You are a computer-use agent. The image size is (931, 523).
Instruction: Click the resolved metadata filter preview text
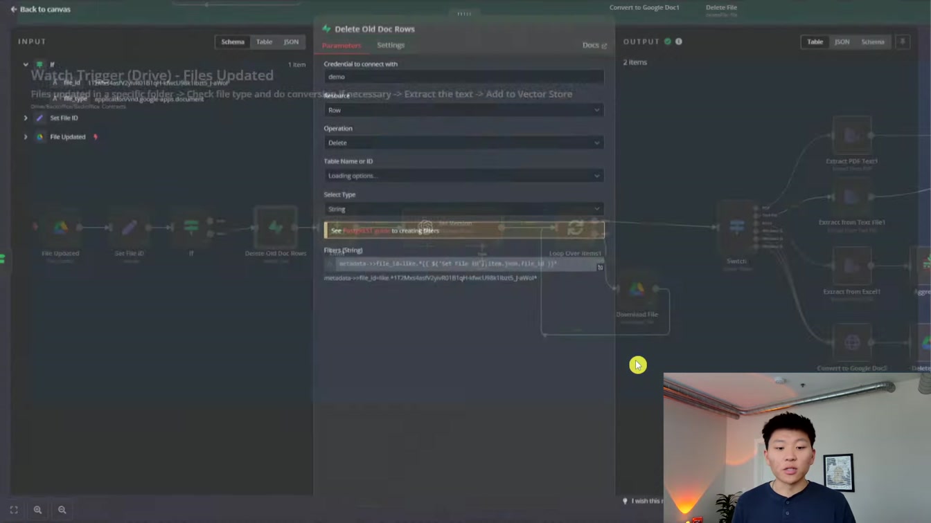tap(430, 278)
